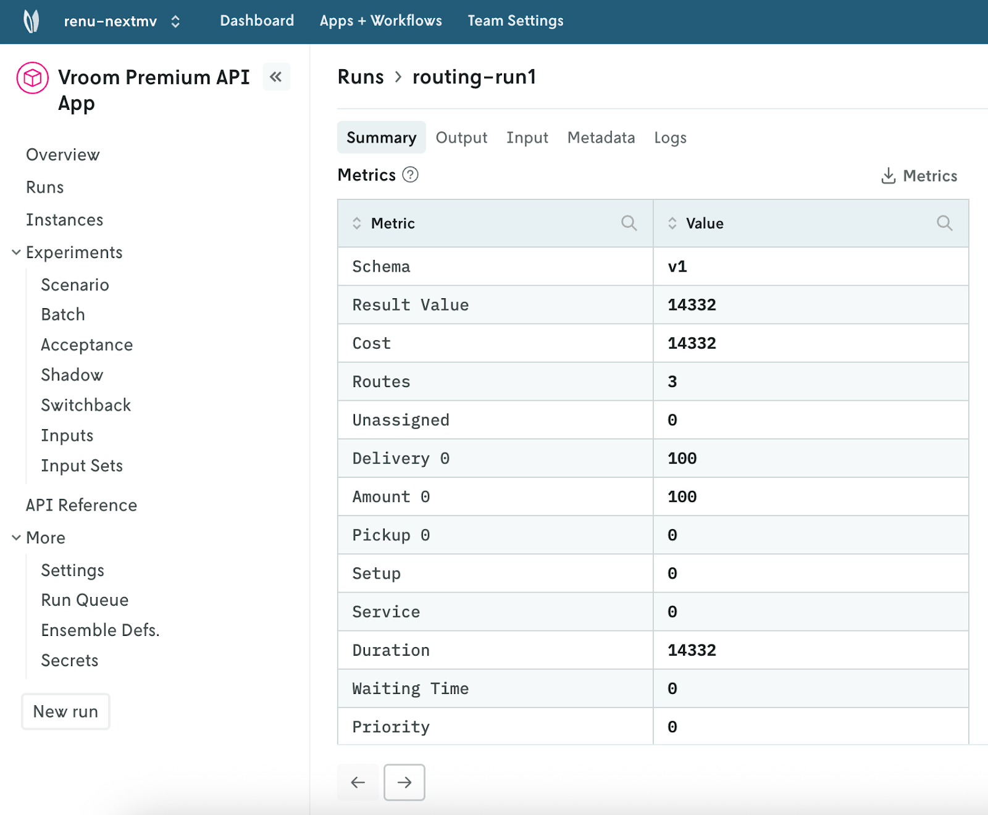This screenshot has width=988, height=815.
Task: Click the Vroom Premium API app cube icon
Action: pos(33,78)
